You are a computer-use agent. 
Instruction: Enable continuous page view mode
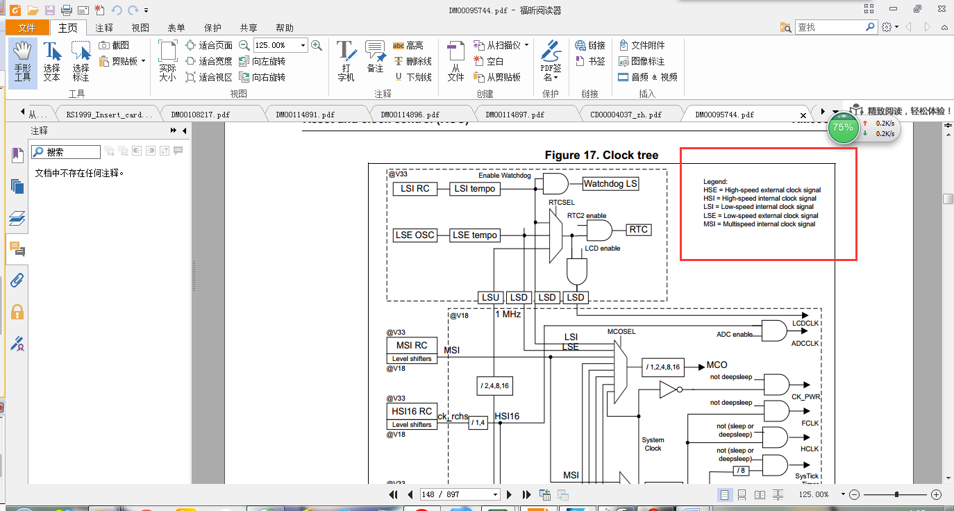742,494
